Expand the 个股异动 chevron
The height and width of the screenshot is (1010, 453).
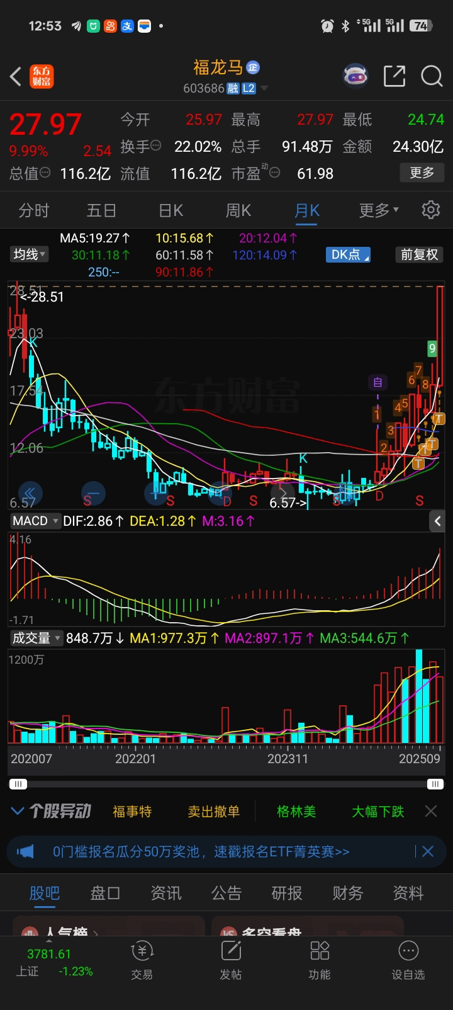[18, 811]
